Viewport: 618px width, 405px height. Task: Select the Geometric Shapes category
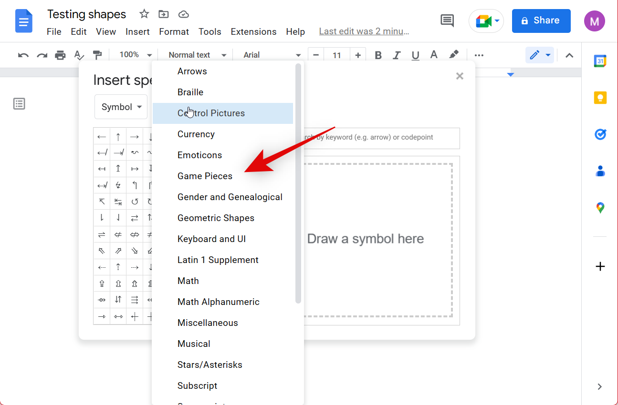pos(223,218)
